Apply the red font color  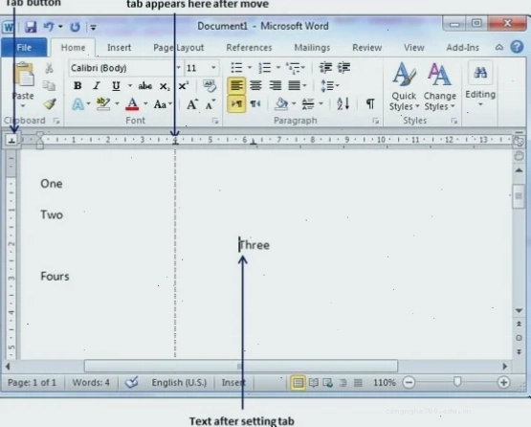point(132,104)
